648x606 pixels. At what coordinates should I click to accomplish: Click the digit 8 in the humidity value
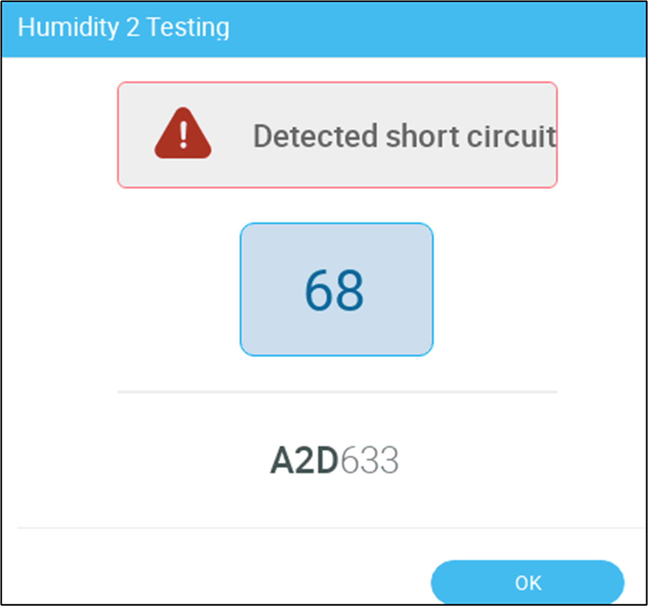click(x=350, y=290)
